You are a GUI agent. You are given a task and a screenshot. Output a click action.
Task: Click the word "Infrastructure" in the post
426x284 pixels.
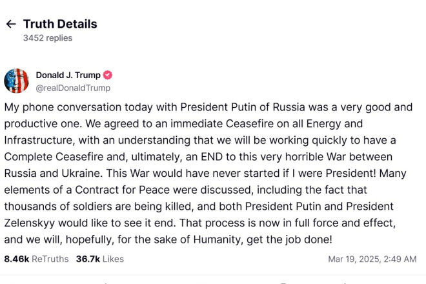pyautogui.click(x=41, y=140)
